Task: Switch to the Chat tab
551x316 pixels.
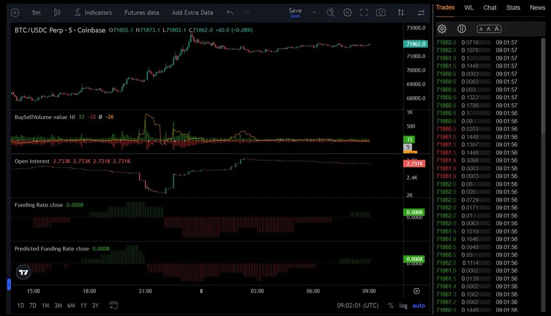Action: [x=490, y=7]
